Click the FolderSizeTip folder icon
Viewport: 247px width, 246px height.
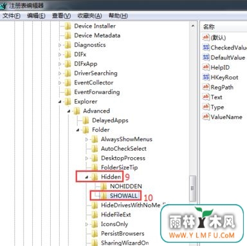95,167
